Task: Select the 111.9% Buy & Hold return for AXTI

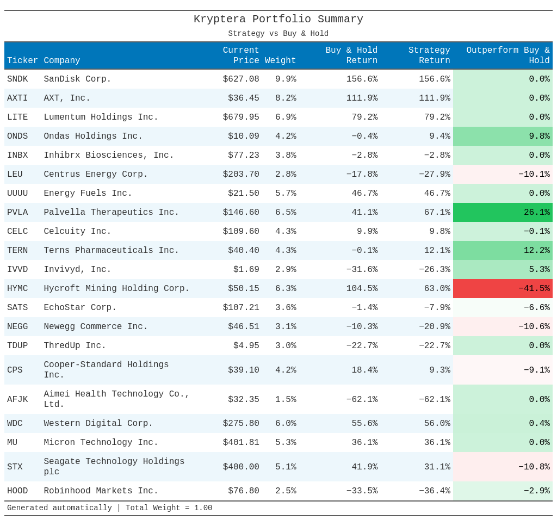Action: pyautogui.click(x=362, y=98)
